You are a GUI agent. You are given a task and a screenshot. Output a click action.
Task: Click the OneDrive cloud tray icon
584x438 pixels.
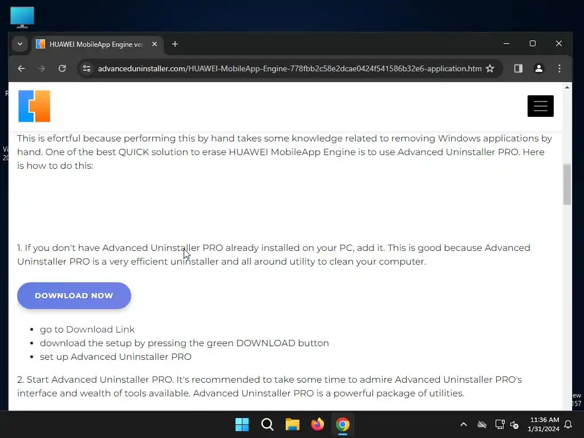(482, 424)
